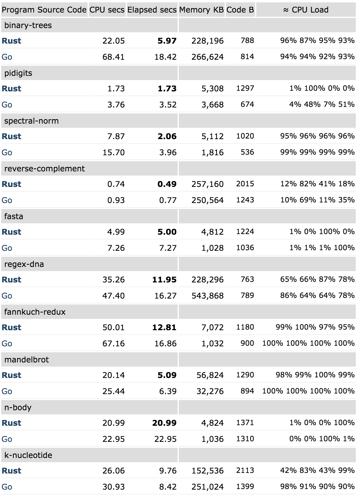
Task: Open the Go entry for spectral-norm
Action: coord(7,153)
